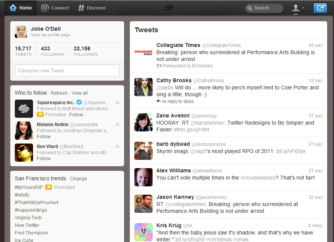Dismiss Squarespace Inc. suggestion

tap(117, 102)
